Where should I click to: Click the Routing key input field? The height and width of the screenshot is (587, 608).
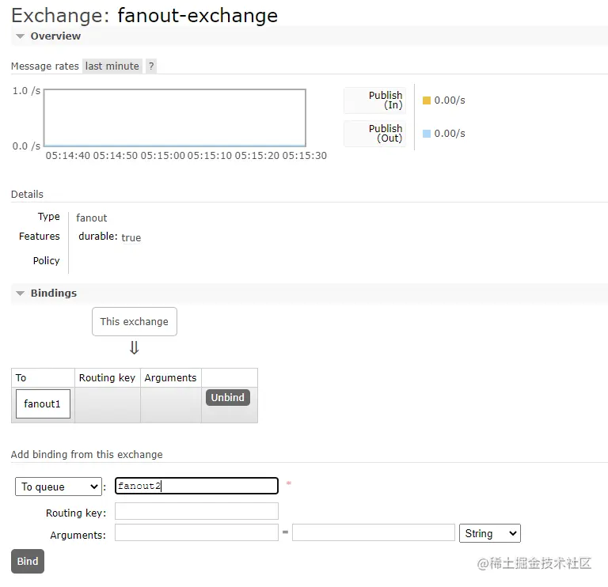196,511
